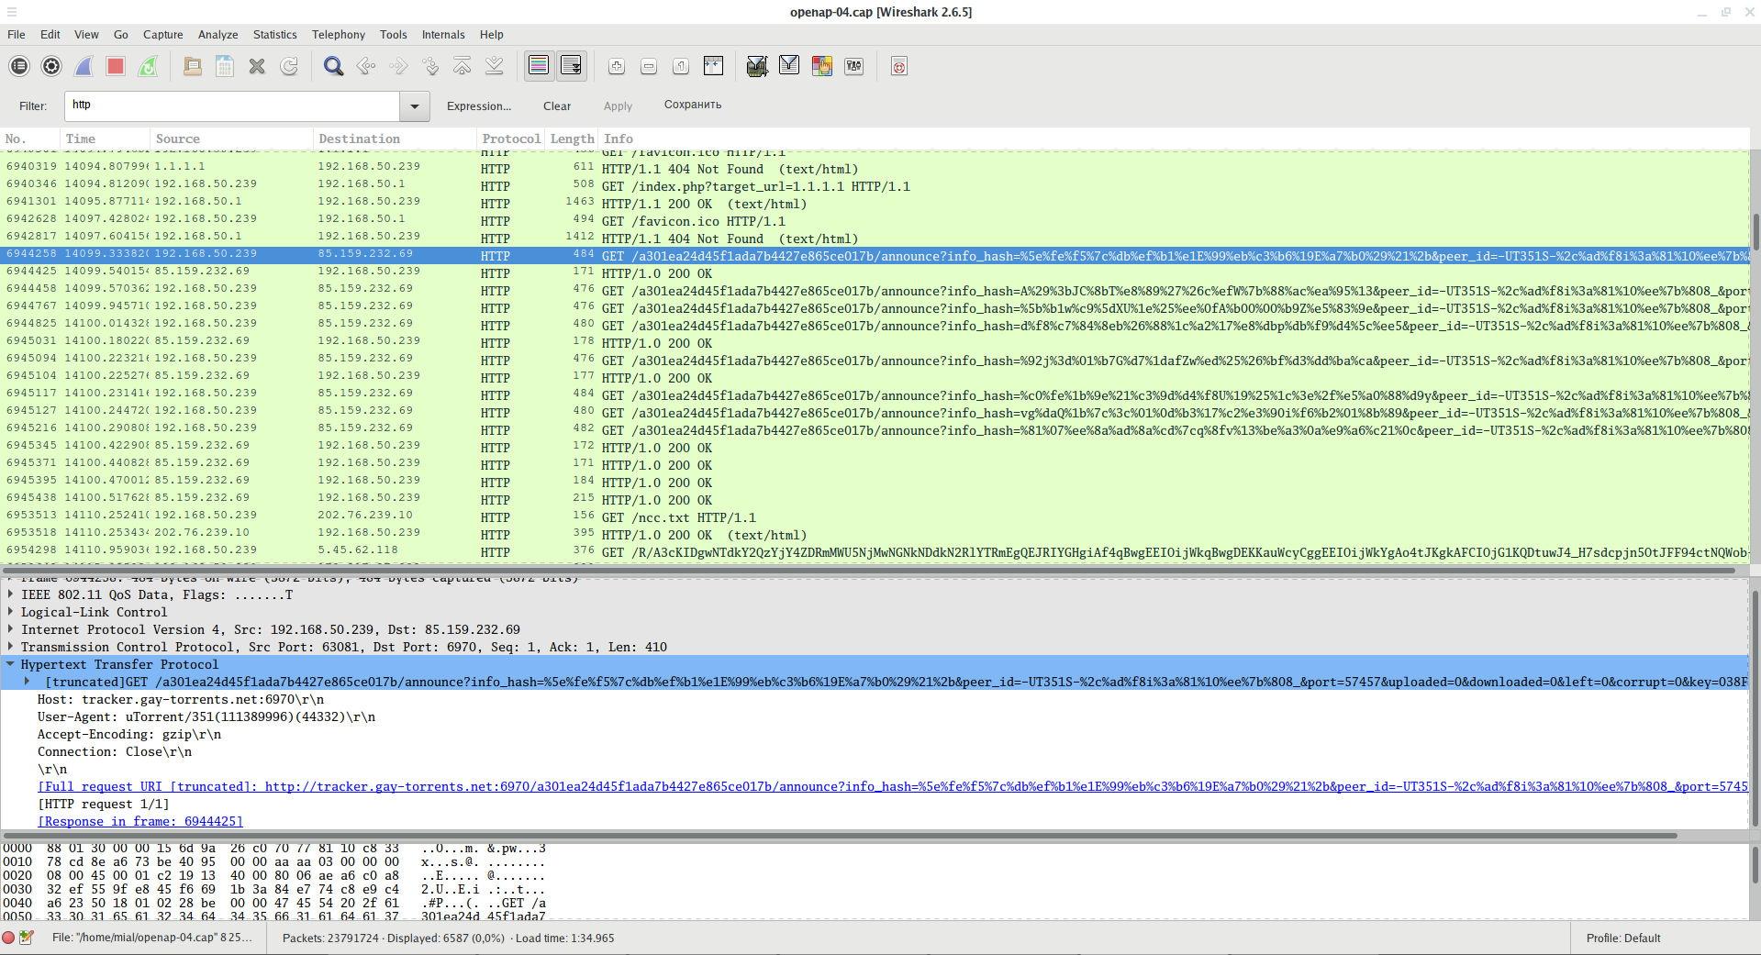Click the Resize columns toolbar icon
This screenshot has height=955, width=1761.
pyautogui.click(x=713, y=66)
